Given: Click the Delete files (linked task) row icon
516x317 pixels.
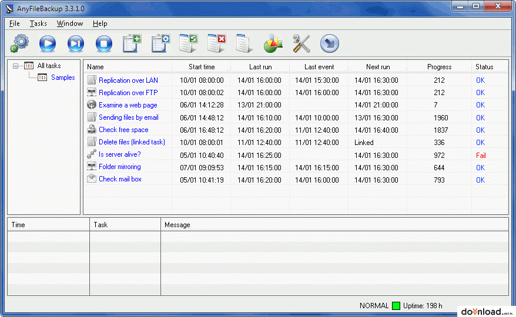Looking at the screenshot, I should (92, 142).
